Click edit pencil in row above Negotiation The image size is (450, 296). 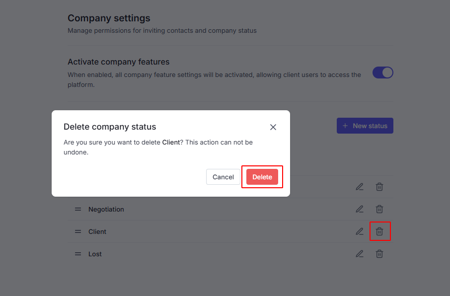(360, 187)
